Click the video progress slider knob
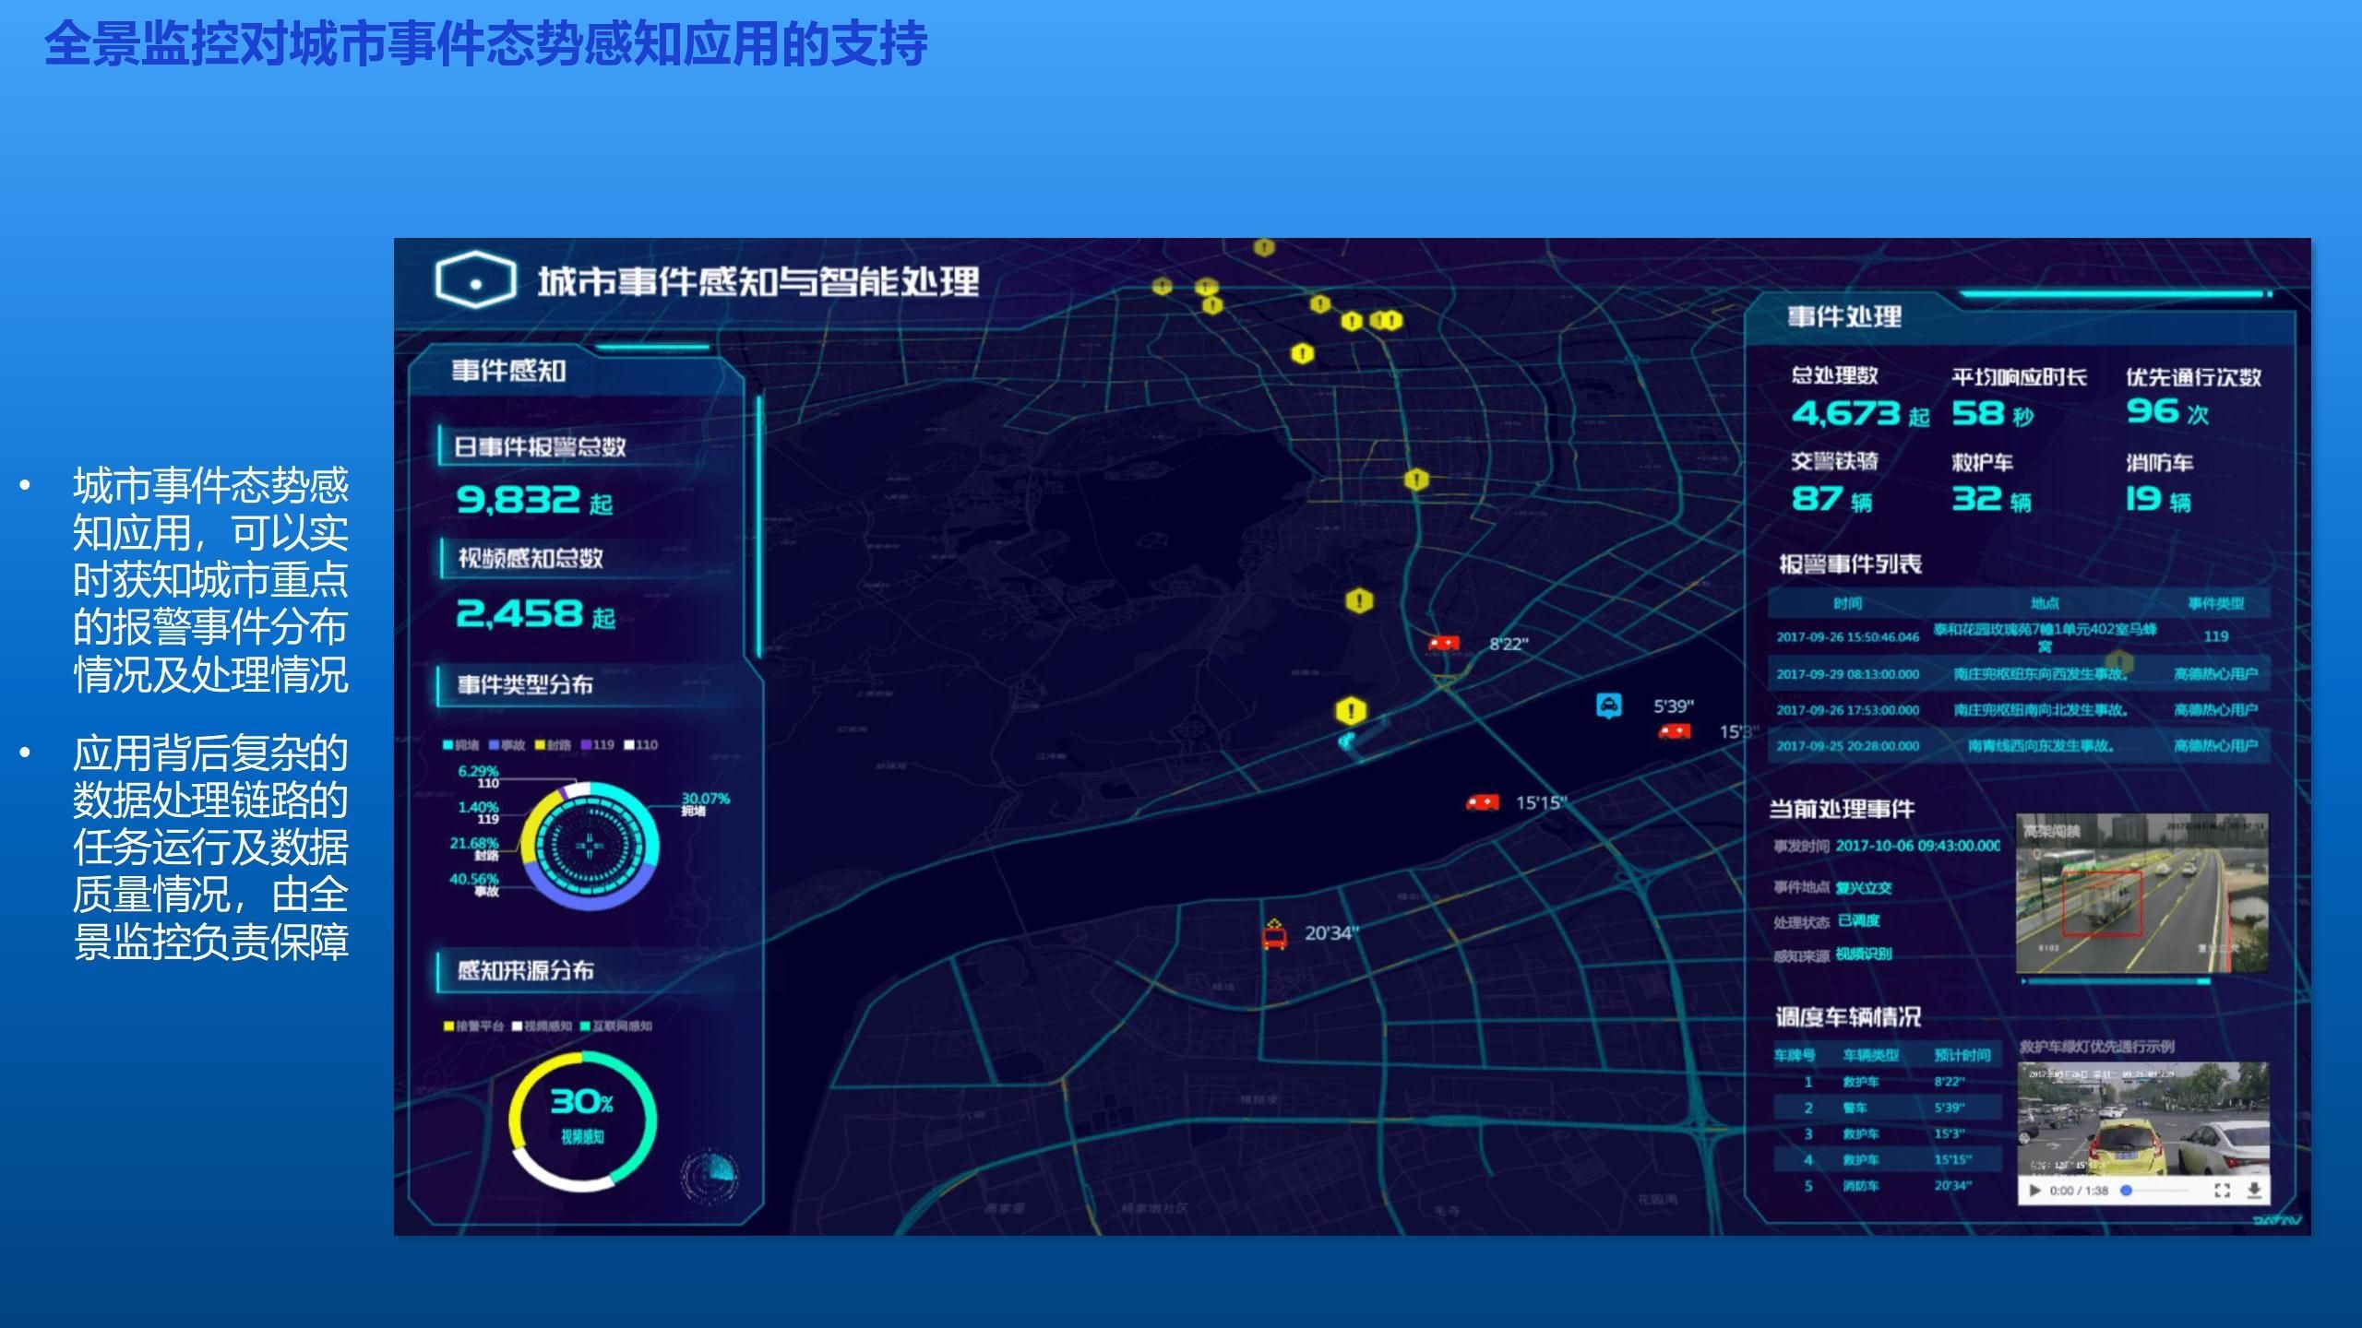Screen dimensions: 2362x1328 coord(2126,1191)
